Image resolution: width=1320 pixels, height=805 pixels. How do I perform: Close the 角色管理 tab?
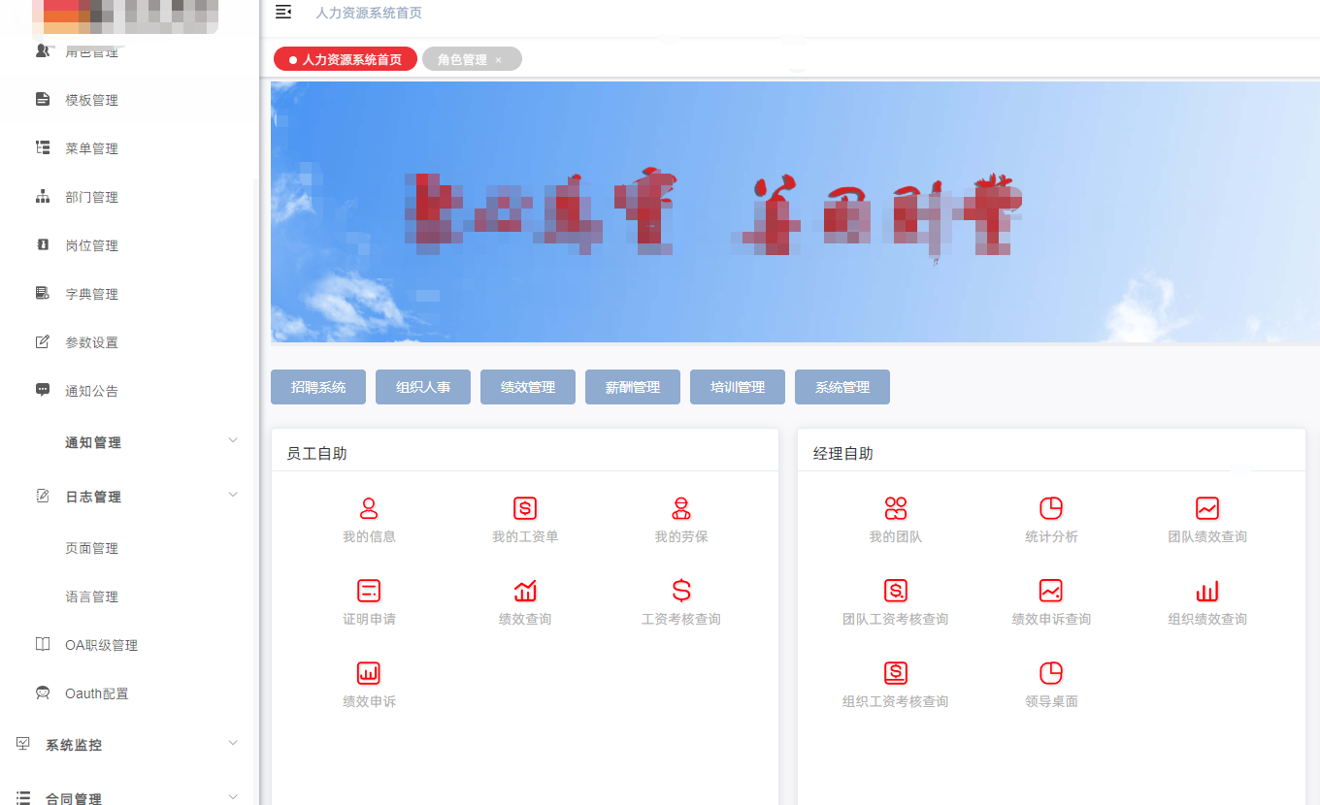(x=499, y=60)
